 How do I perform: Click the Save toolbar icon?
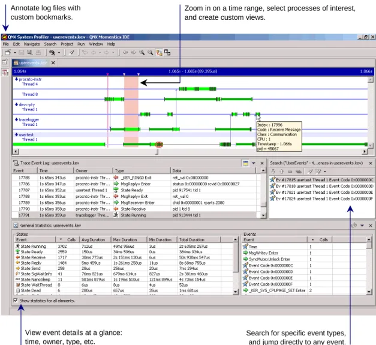coord(22,52)
